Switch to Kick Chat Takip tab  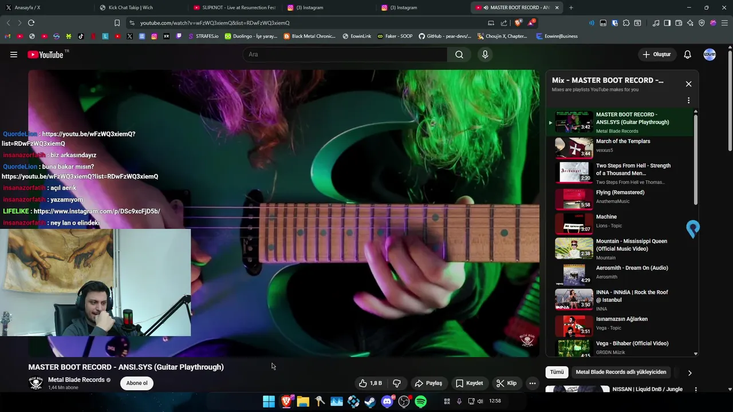(x=140, y=7)
